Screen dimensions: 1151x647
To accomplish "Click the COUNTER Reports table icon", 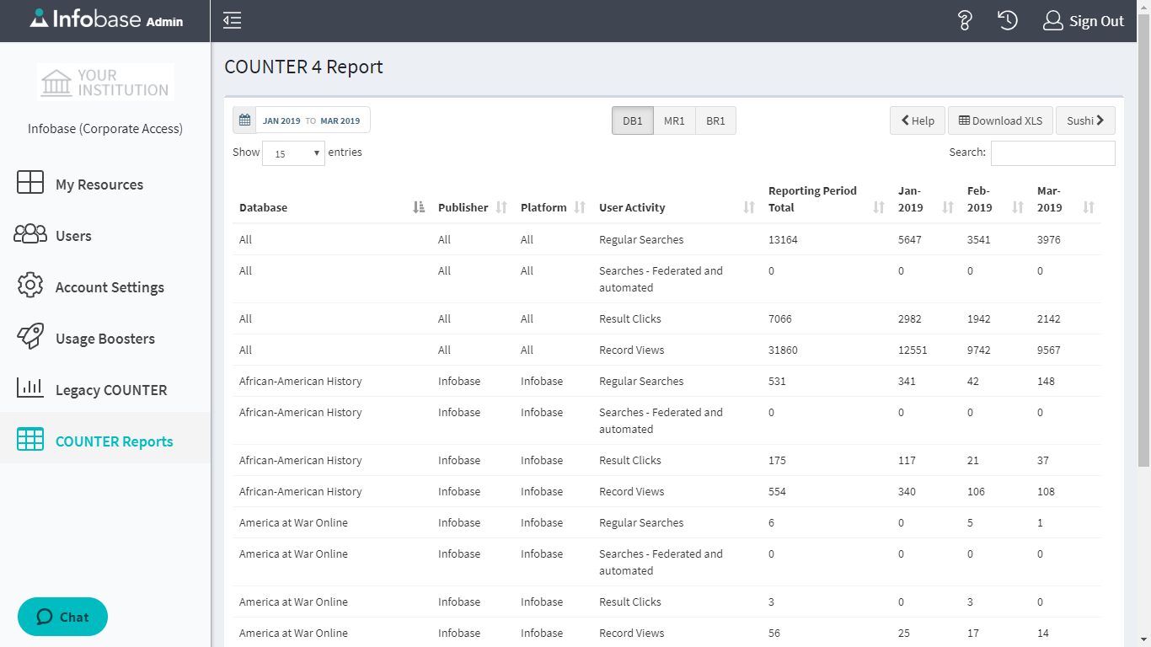I will [30, 439].
